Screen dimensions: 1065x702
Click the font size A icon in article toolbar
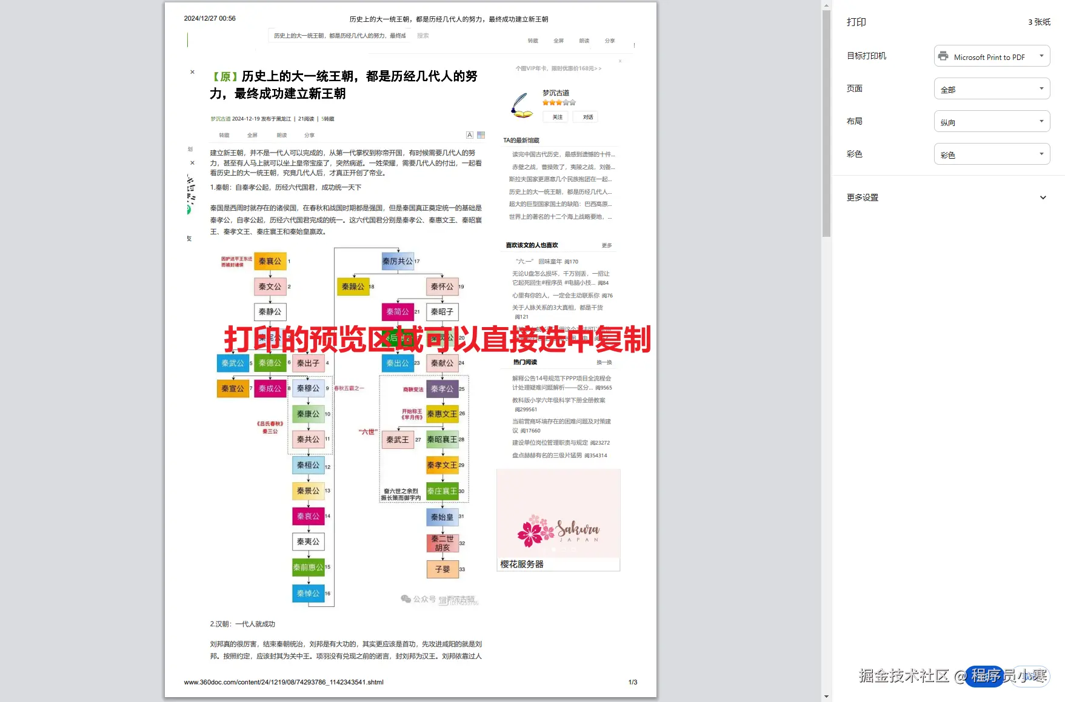point(469,135)
